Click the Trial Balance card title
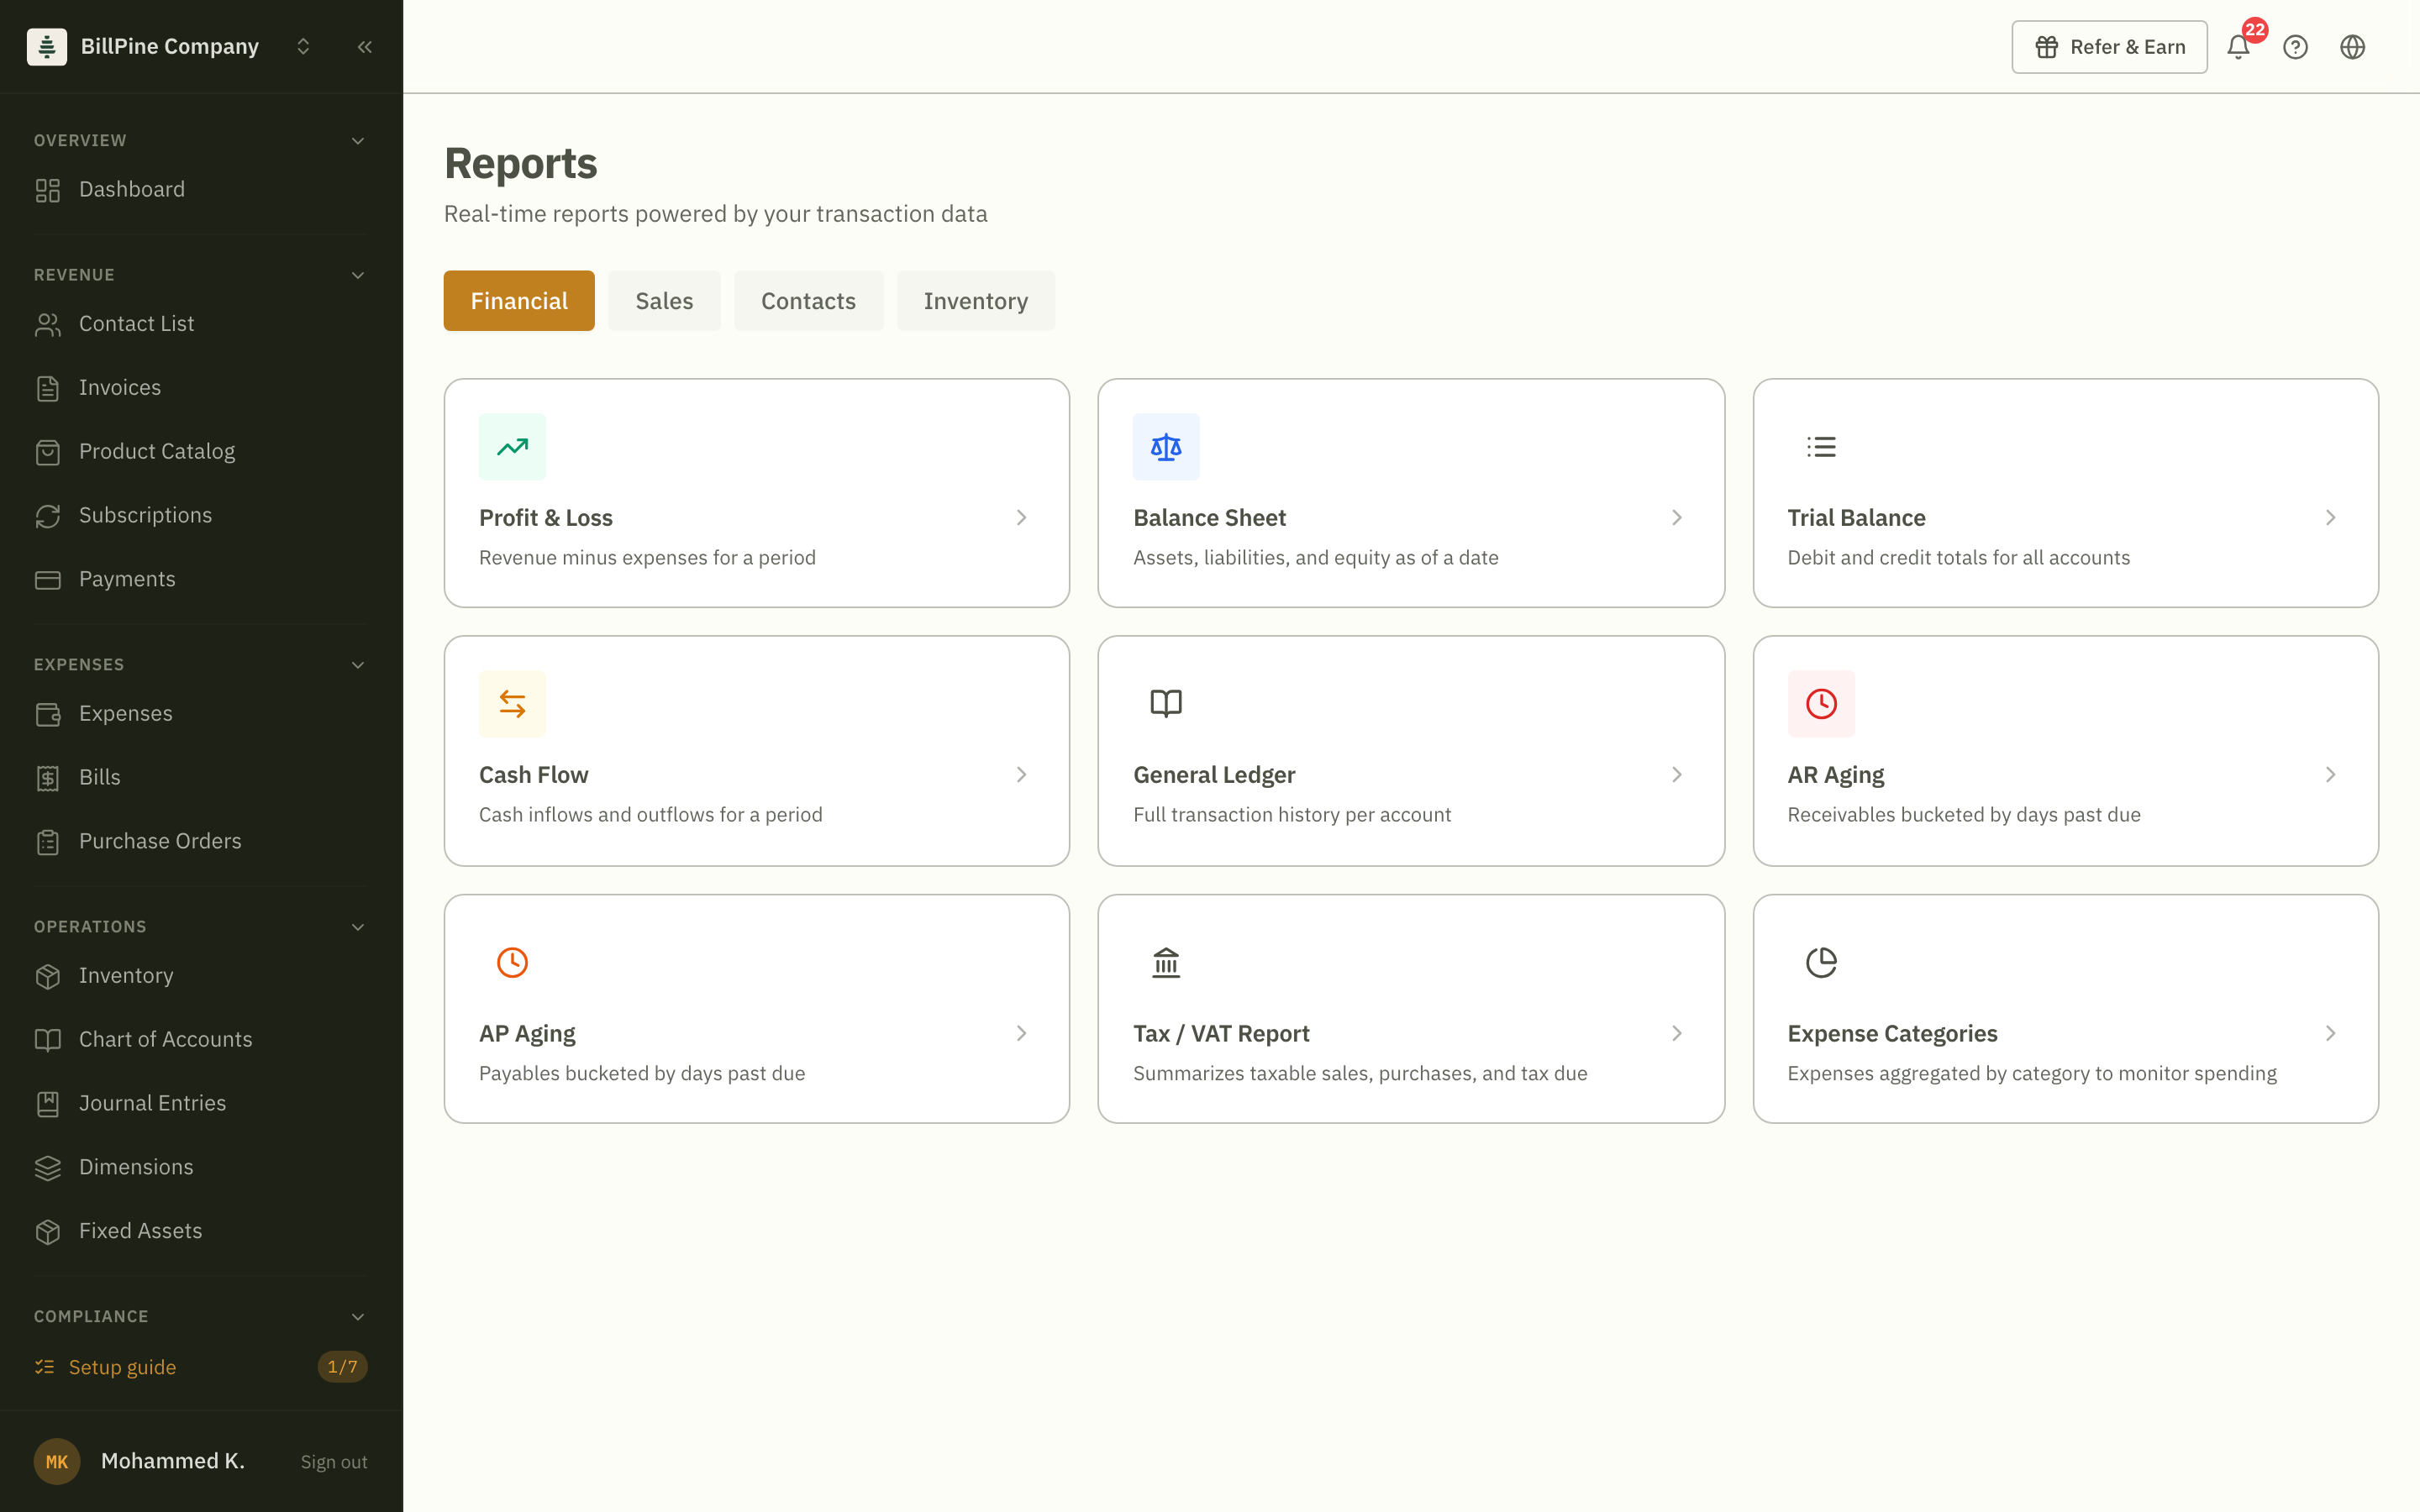The height and width of the screenshot is (1512, 2420). click(1856, 518)
